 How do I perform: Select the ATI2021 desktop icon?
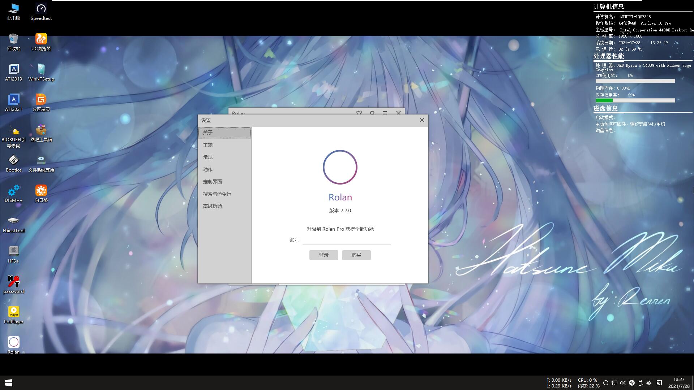pyautogui.click(x=14, y=103)
